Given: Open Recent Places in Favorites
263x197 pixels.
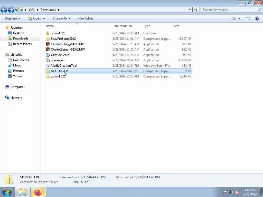Looking at the screenshot, I should pyautogui.click(x=22, y=44).
